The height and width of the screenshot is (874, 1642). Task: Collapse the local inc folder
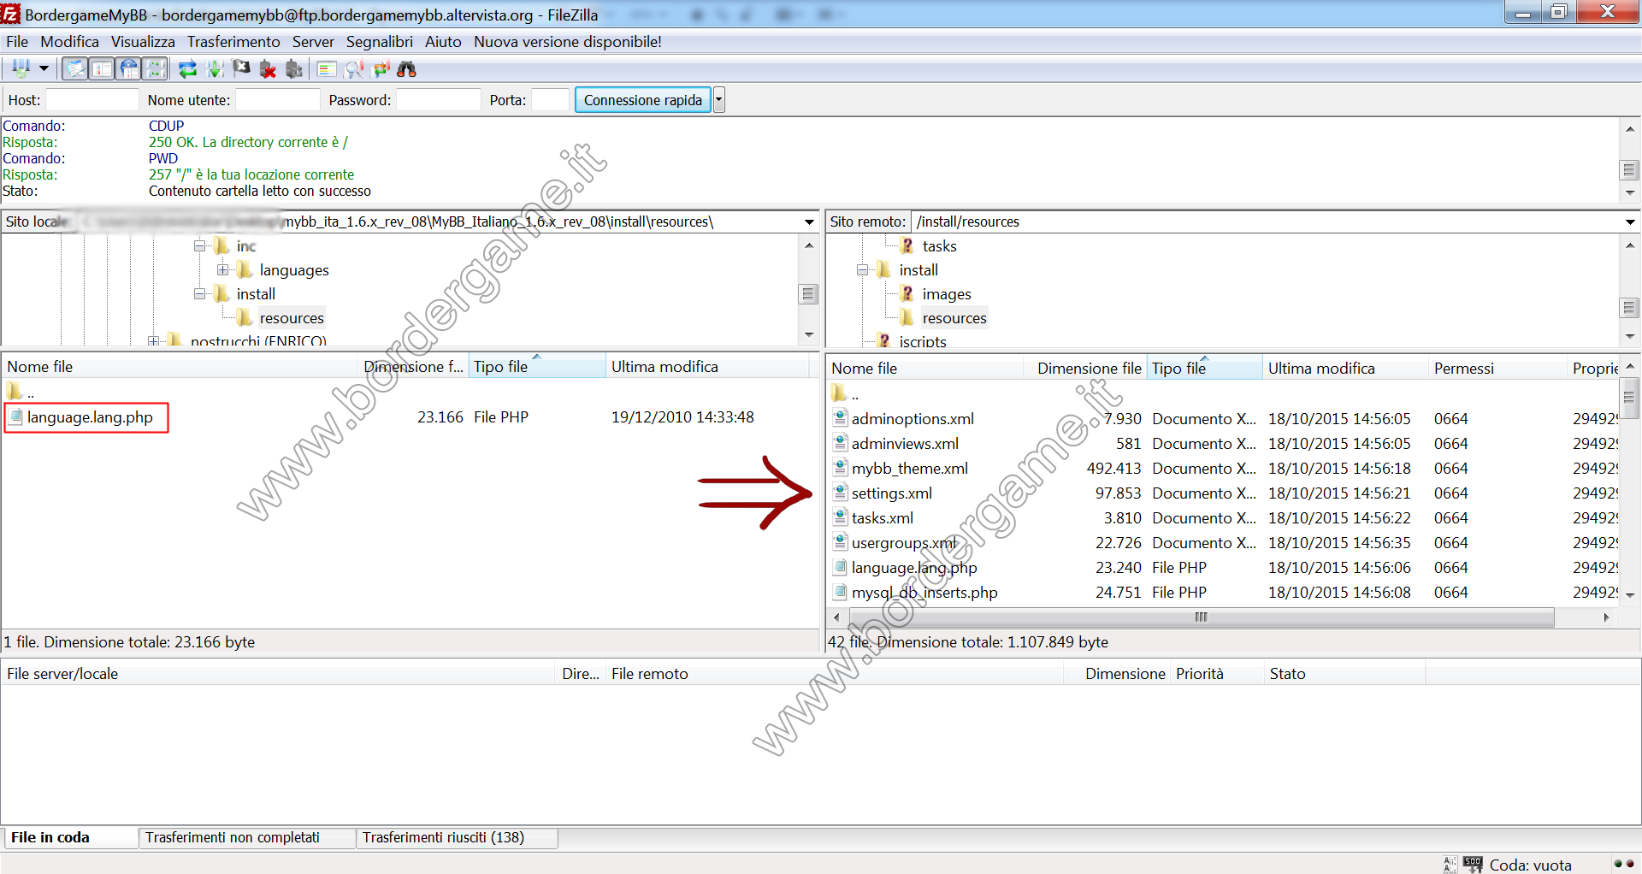point(199,245)
